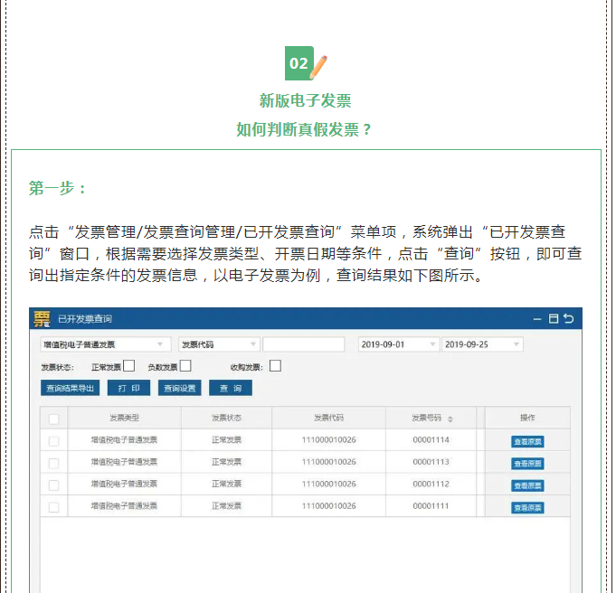Click 正常发票 status in the 00001113 row
The image size is (616, 593).
point(227,462)
